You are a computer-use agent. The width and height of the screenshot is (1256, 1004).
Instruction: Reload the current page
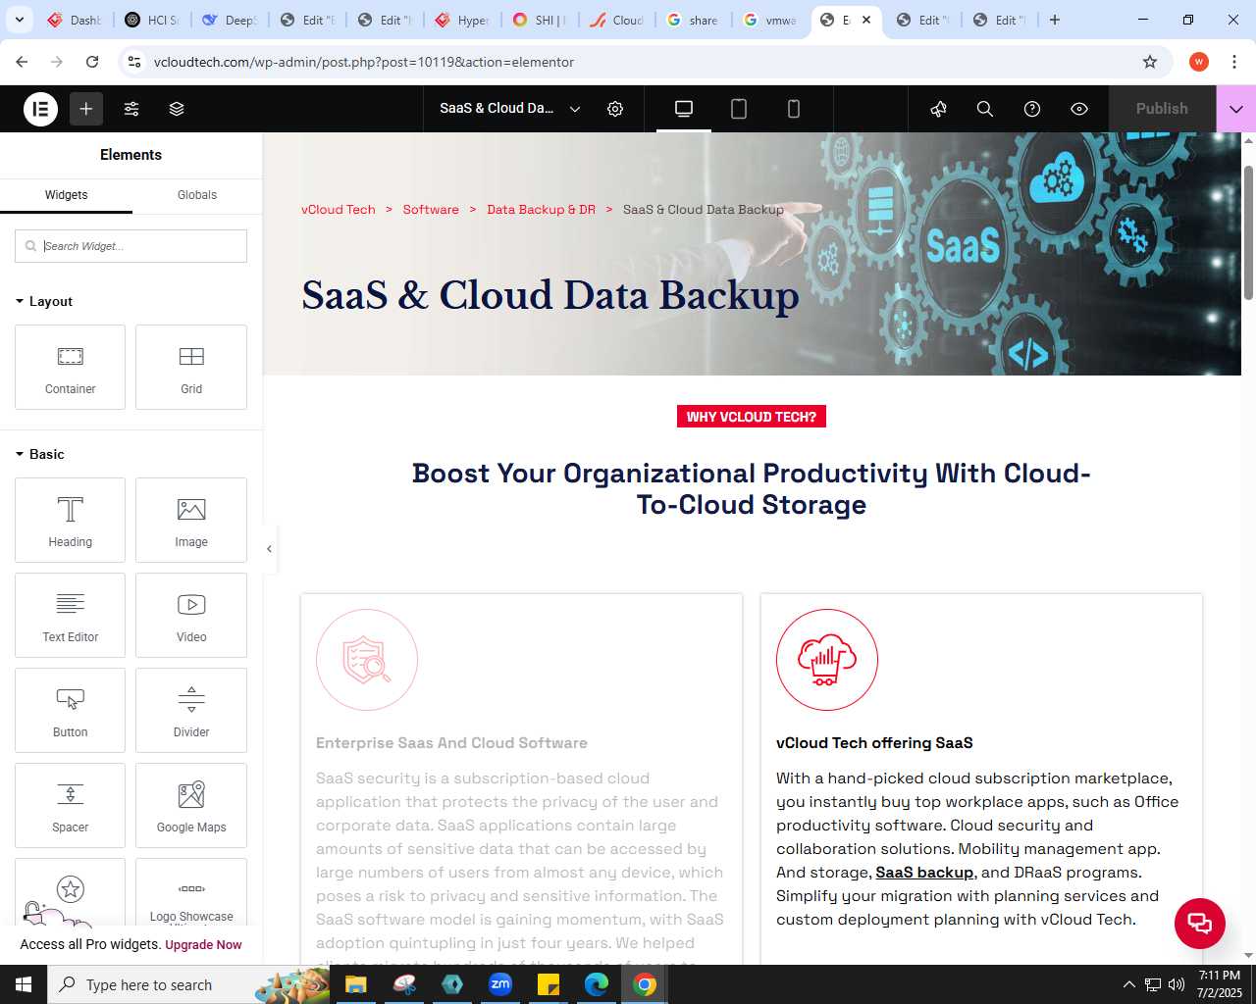click(x=92, y=62)
